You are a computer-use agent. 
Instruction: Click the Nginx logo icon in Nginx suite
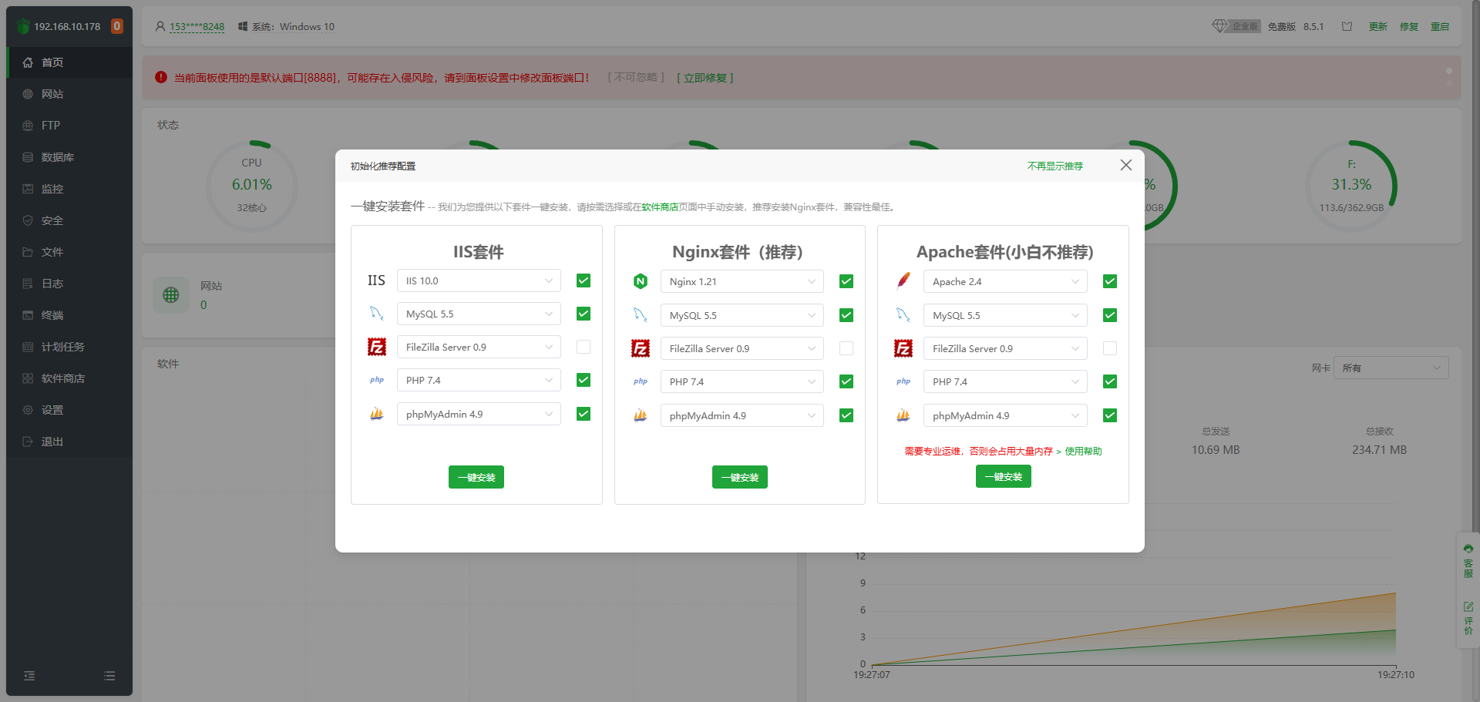[x=640, y=281]
